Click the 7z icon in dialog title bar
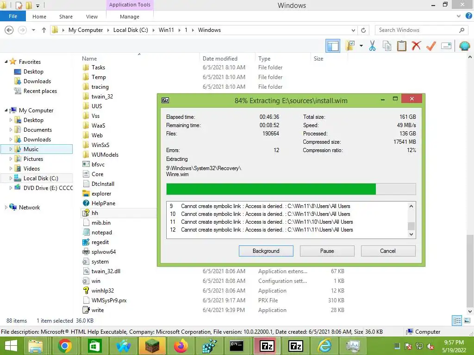Image resolution: width=474 pixels, height=355 pixels. pyautogui.click(x=165, y=100)
